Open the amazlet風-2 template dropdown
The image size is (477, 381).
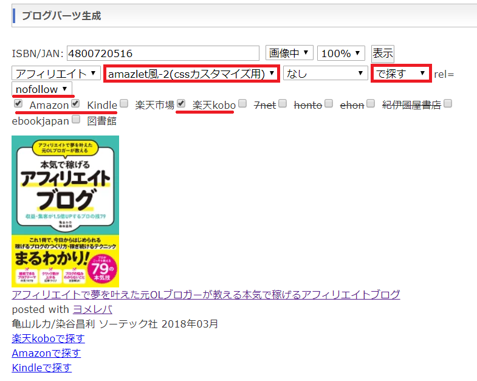click(x=191, y=74)
